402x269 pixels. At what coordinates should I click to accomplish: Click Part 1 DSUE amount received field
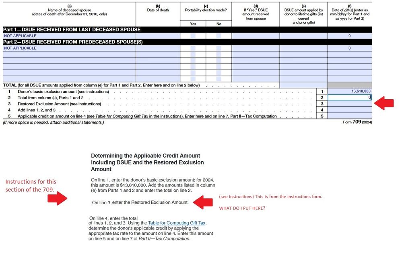pos(256,36)
